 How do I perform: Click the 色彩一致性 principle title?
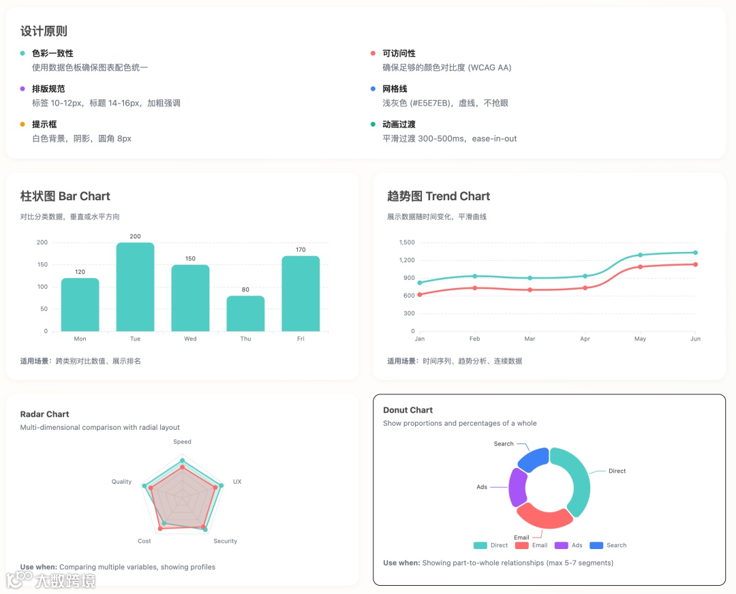pyautogui.click(x=52, y=53)
